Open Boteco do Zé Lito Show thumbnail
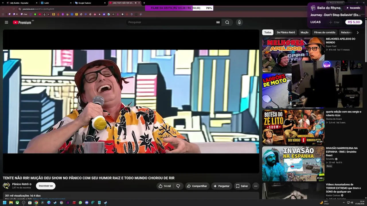Screen dimensions: 367x206 coord(293,127)
